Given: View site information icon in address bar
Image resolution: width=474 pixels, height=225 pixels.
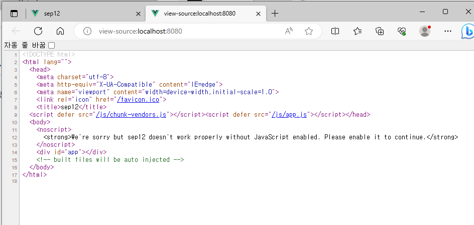Looking at the screenshot, I should pos(87,31).
